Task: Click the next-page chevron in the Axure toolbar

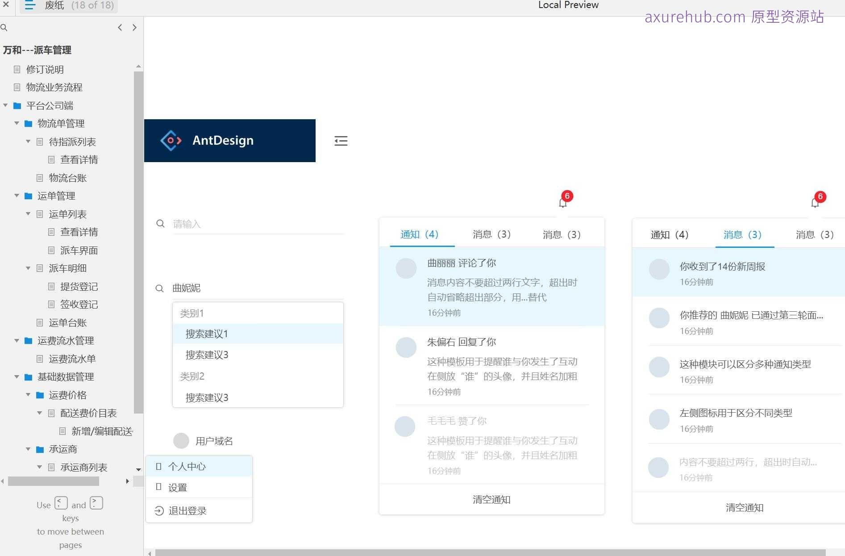Action: 134,27
